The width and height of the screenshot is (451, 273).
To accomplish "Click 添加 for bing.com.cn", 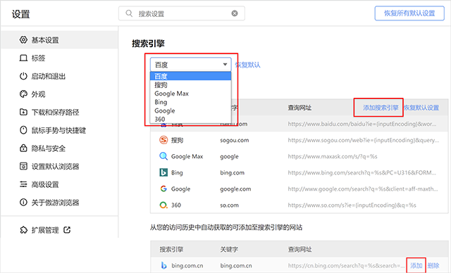I will (416, 265).
